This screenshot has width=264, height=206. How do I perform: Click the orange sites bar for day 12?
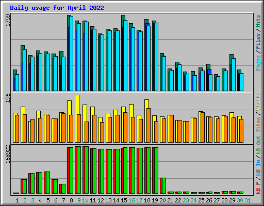(x=102, y=132)
